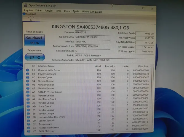
Task: Click the Saudável 99 % health status button
Action: 34,40
